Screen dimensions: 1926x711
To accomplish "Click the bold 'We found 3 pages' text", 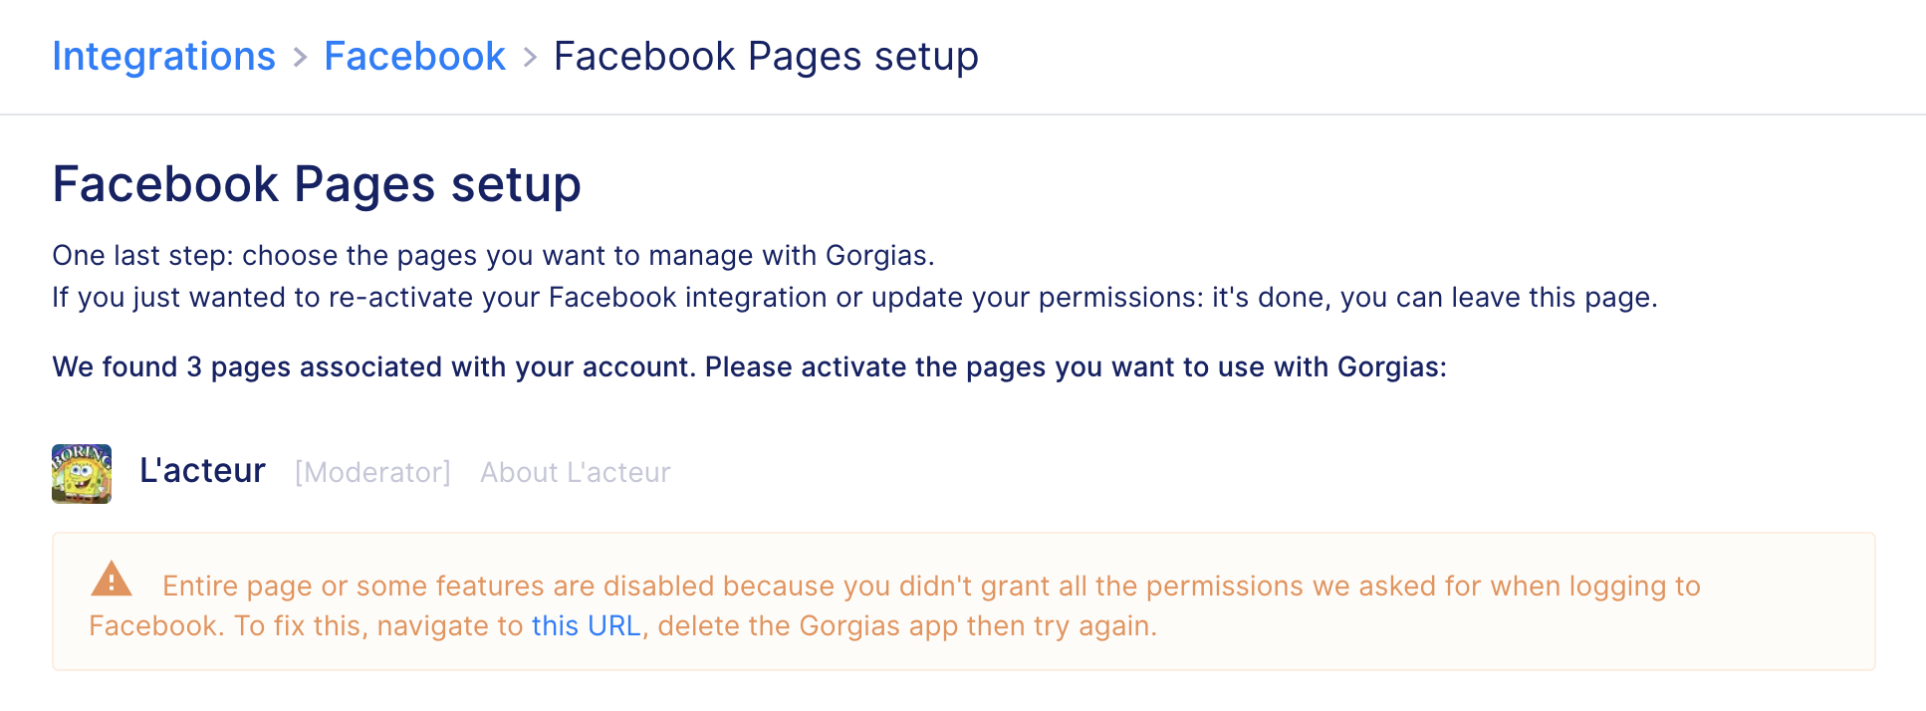I will [x=749, y=367].
